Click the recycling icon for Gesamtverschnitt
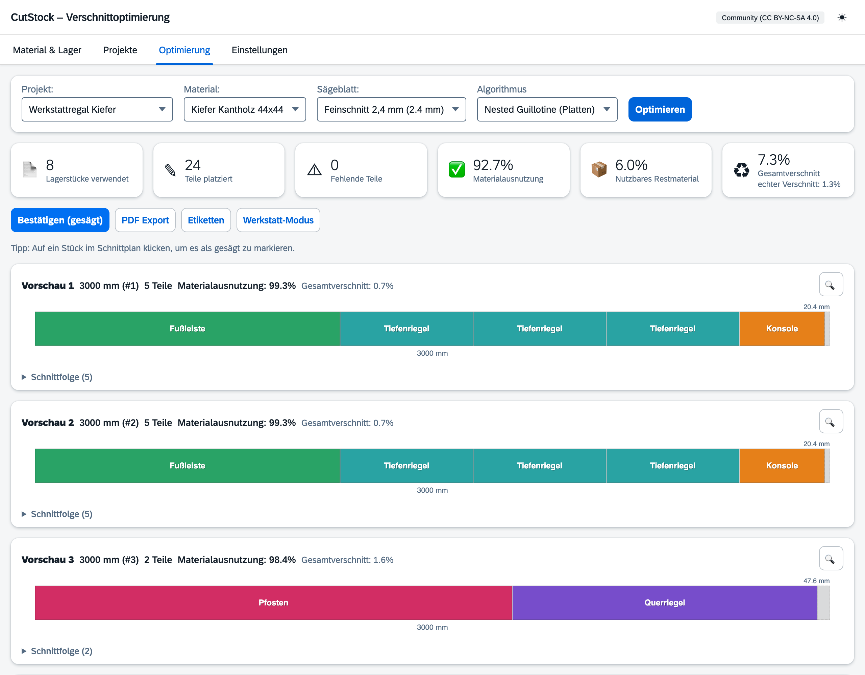 coord(741,170)
